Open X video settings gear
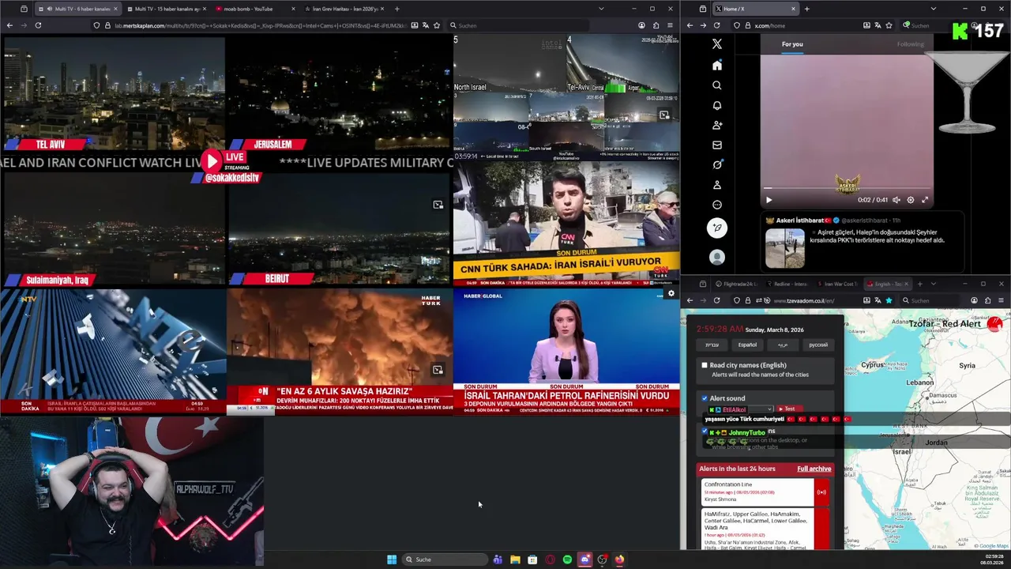 tap(911, 200)
